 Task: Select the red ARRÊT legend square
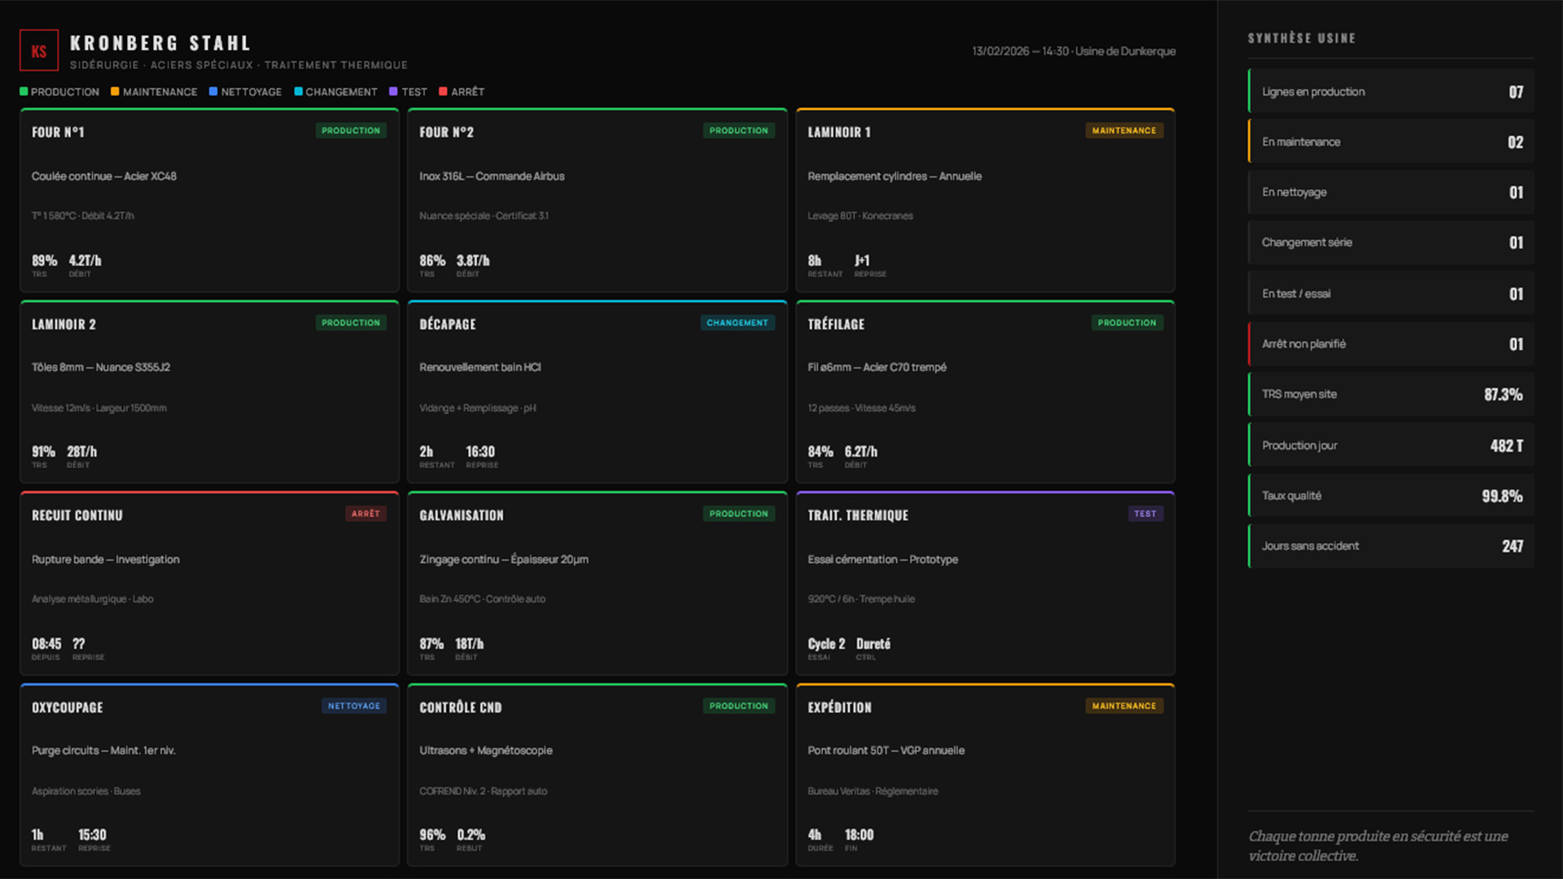coord(443,91)
